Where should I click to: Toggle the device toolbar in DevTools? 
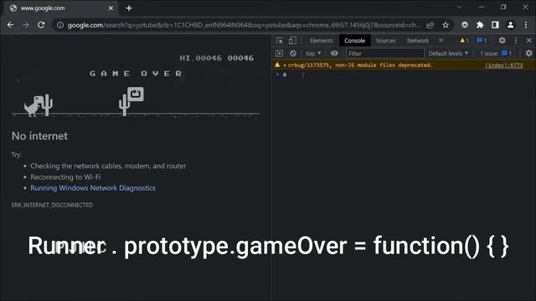point(292,41)
